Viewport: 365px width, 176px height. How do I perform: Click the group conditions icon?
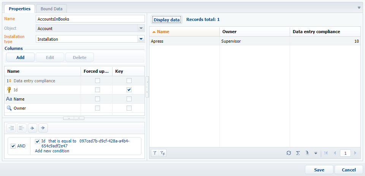pos(11,128)
